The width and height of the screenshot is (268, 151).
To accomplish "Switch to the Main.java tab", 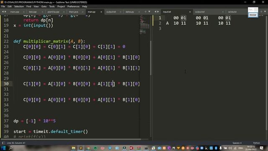I will point(74,12).
